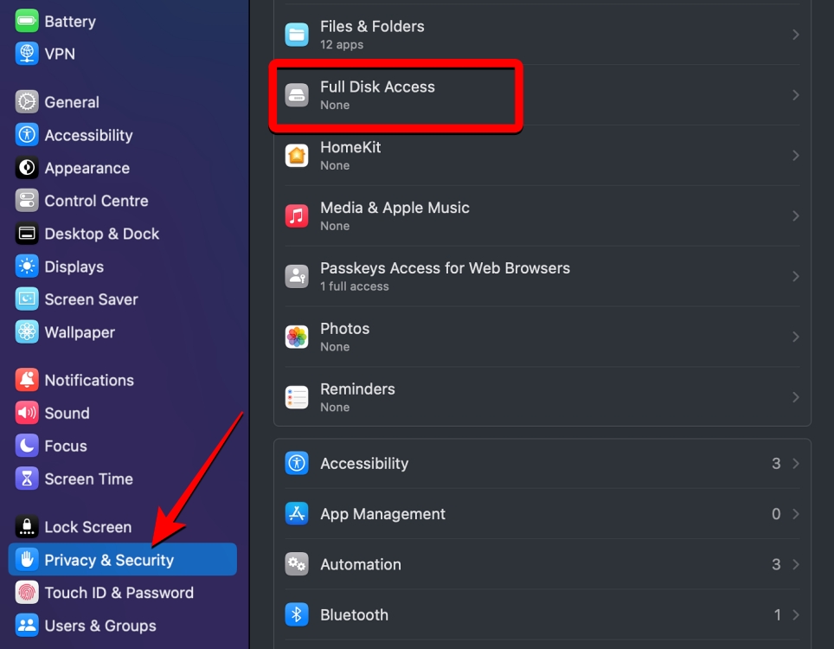Click the Photos flower icon

(297, 337)
